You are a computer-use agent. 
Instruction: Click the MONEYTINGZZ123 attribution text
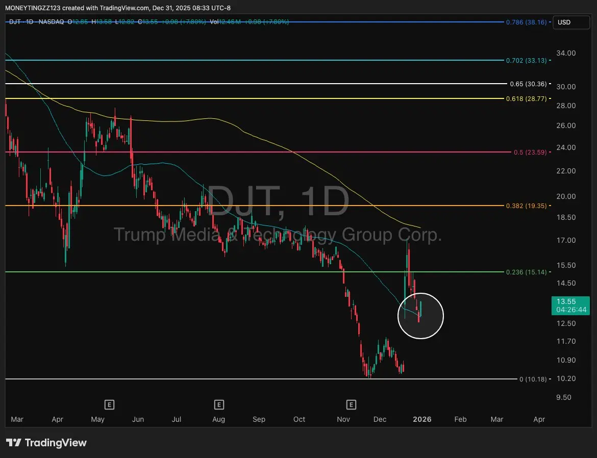coord(33,8)
